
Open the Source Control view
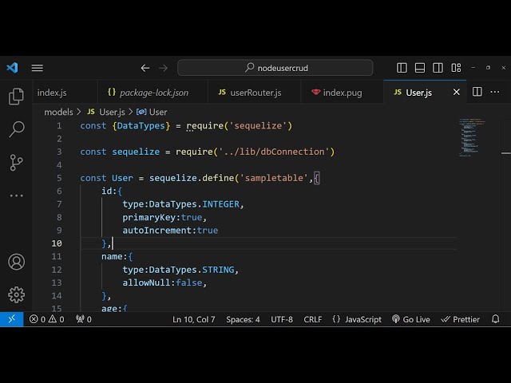(x=16, y=163)
